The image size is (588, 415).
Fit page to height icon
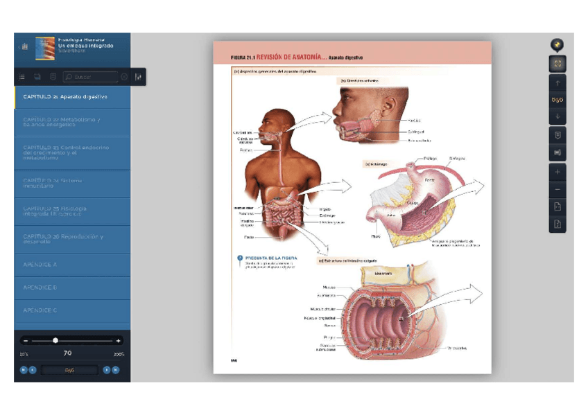(x=557, y=224)
